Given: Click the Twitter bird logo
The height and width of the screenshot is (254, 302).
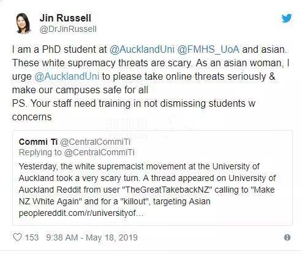Looking at the screenshot, I should point(287,18).
